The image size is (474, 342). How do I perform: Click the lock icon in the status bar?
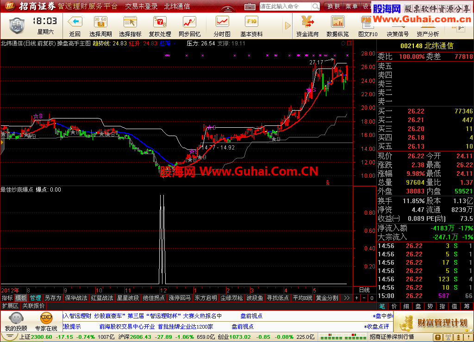click(437, 337)
